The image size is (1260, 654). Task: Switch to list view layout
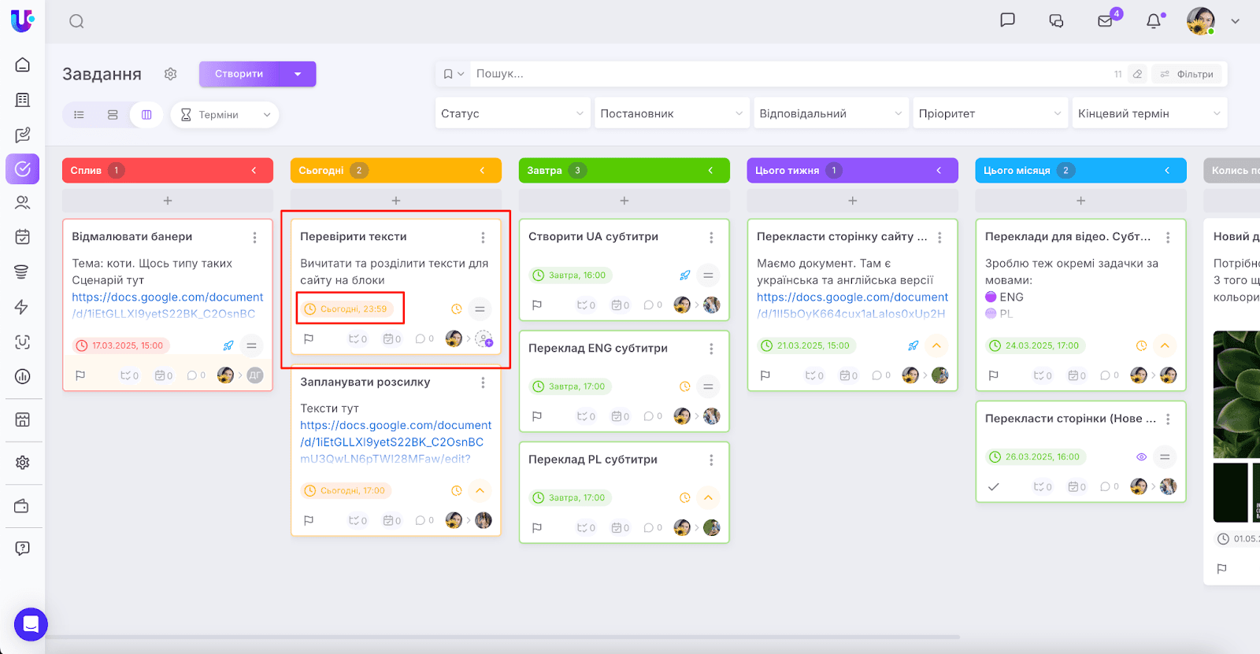pyautogui.click(x=79, y=115)
